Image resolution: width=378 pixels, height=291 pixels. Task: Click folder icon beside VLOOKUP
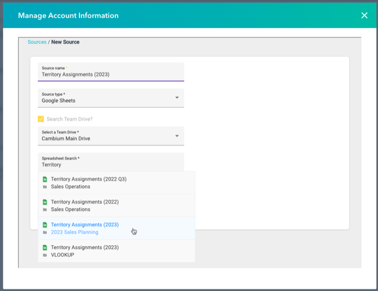click(x=45, y=255)
